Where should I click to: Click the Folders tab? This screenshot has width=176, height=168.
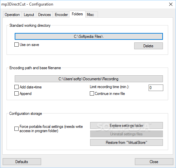77,14
